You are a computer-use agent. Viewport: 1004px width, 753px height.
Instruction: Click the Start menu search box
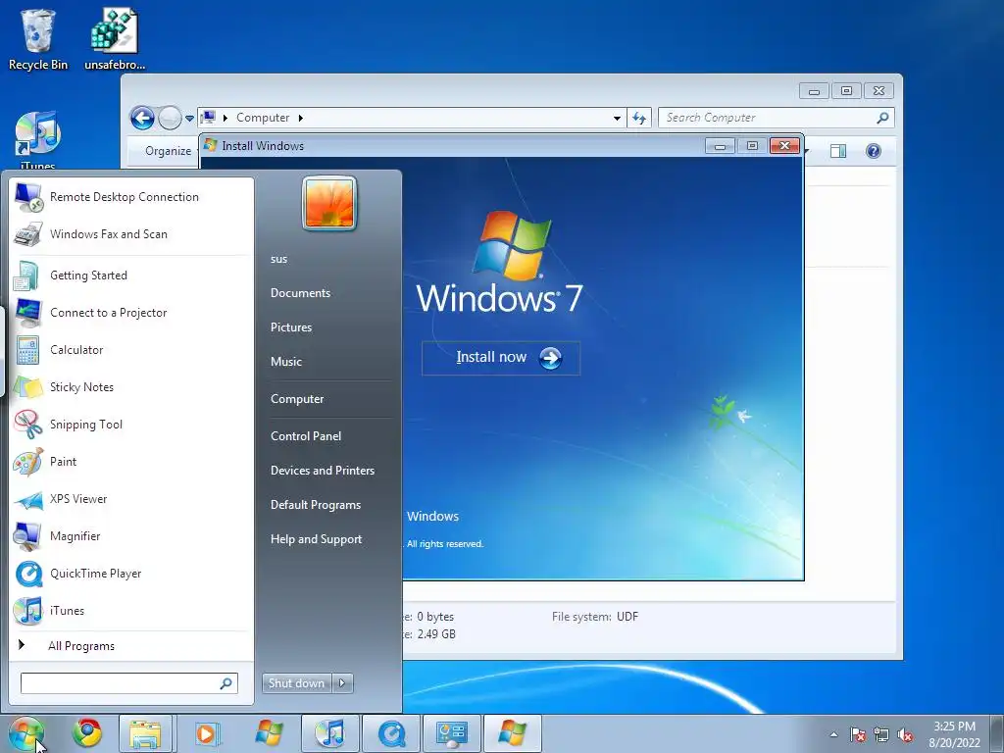[x=128, y=683]
